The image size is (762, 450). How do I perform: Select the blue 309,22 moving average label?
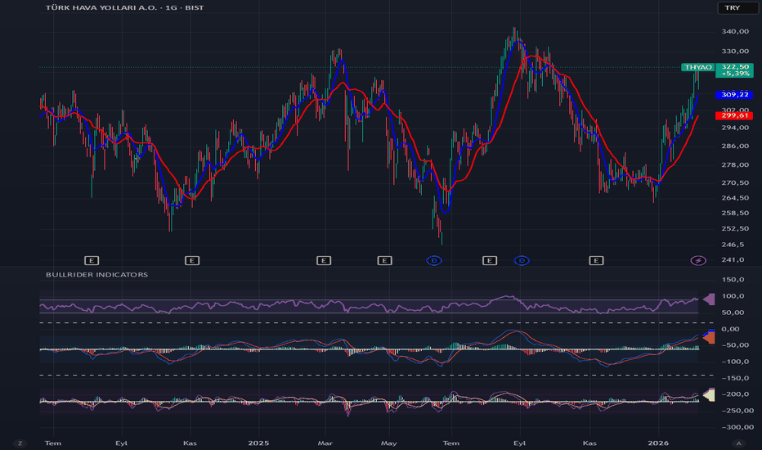coord(736,95)
